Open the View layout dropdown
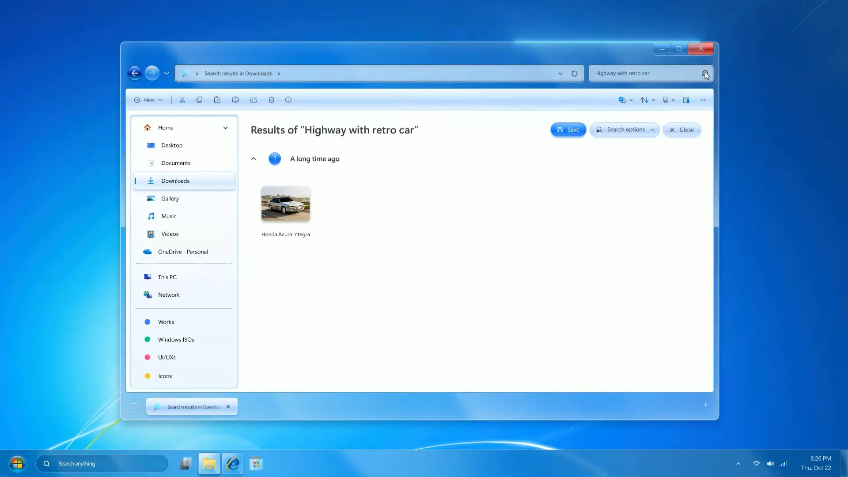Viewport: 848px width, 477px height. (x=669, y=100)
